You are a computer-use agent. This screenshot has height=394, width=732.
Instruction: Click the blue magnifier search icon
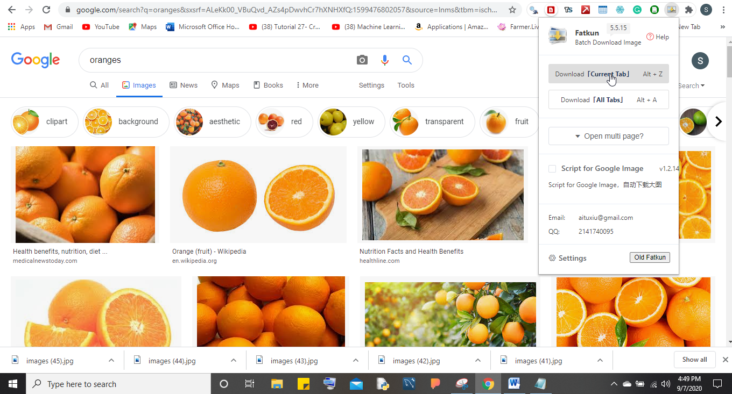coord(407,60)
